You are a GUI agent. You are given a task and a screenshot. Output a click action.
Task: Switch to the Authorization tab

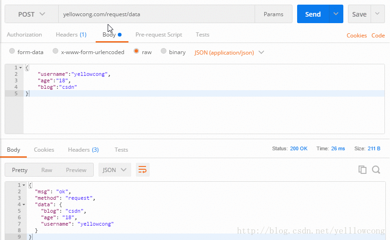click(x=24, y=35)
